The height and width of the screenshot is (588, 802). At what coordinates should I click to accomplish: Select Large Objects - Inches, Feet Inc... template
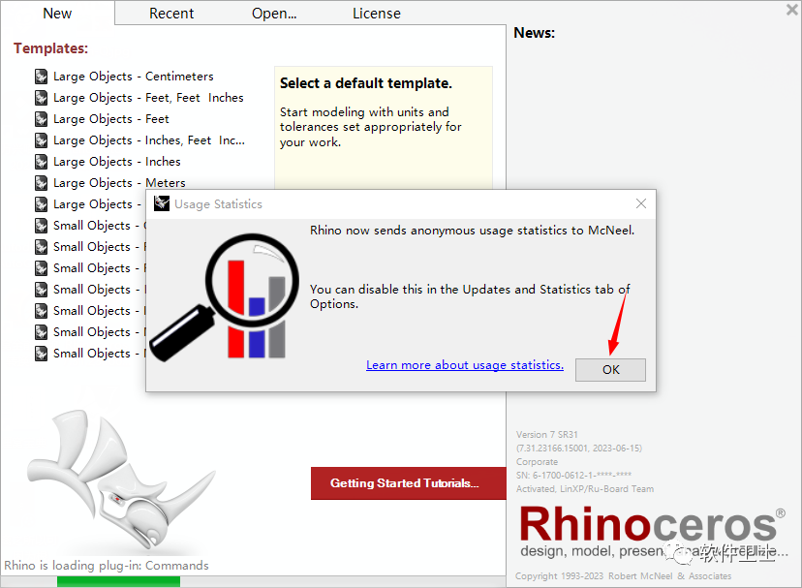pyautogui.click(x=149, y=140)
